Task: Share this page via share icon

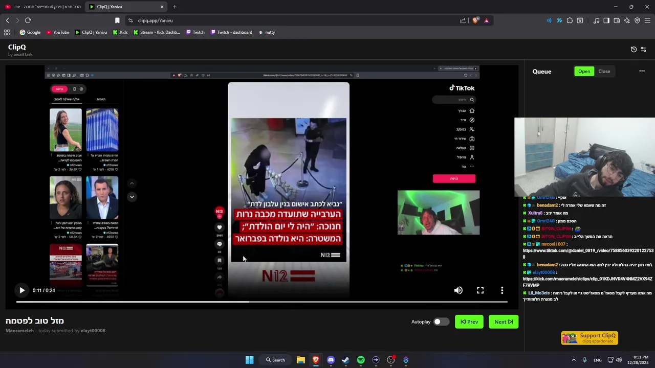Action: coord(463,20)
